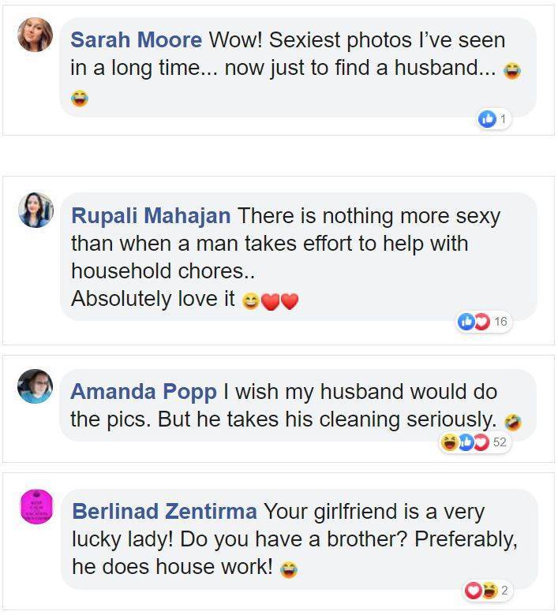
Task: Click Sarah Moore's profile picture
Action: click(x=35, y=35)
